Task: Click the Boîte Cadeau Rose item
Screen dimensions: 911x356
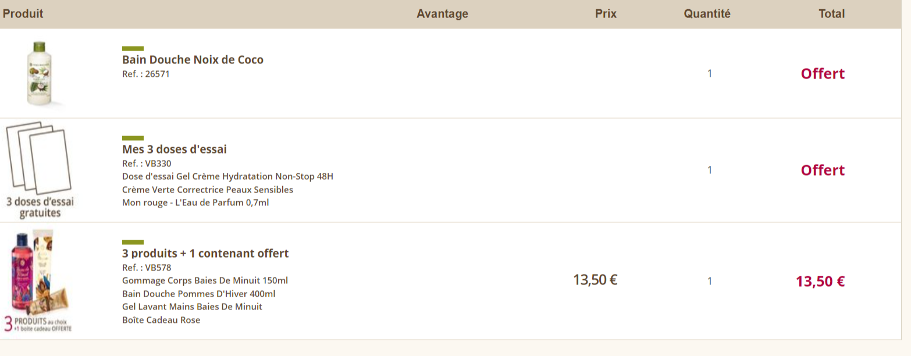Action: [x=161, y=320]
